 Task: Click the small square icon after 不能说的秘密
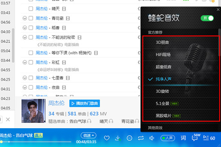79,38
